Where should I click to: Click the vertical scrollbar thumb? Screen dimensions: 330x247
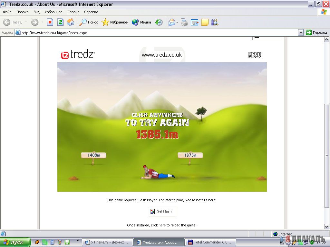[327, 156]
